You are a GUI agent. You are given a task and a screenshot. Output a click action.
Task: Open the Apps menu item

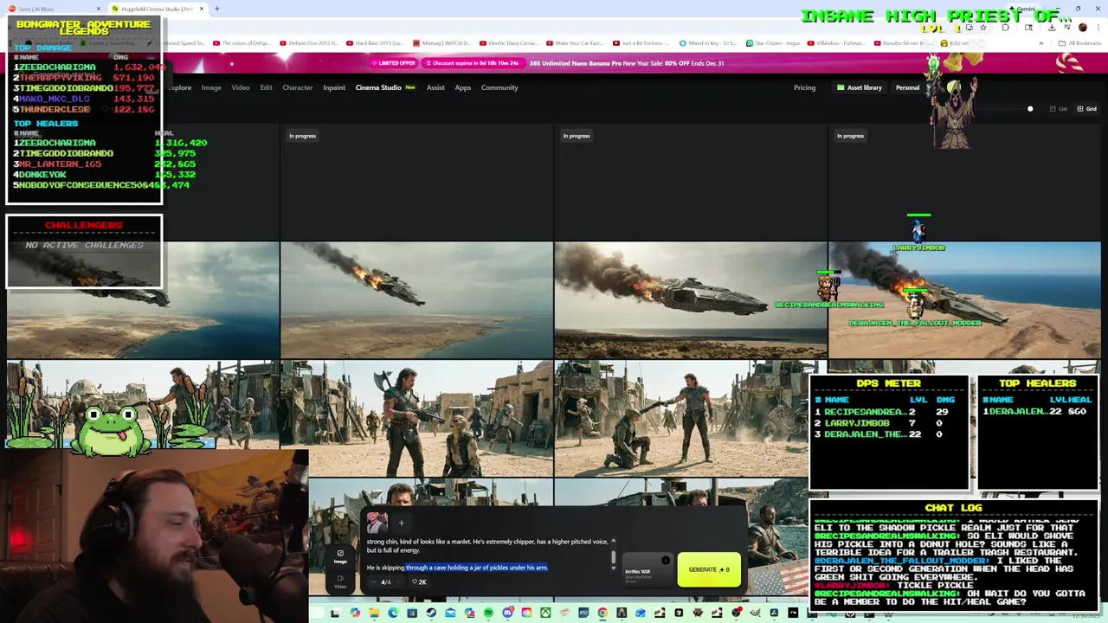click(x=463, y=87)
